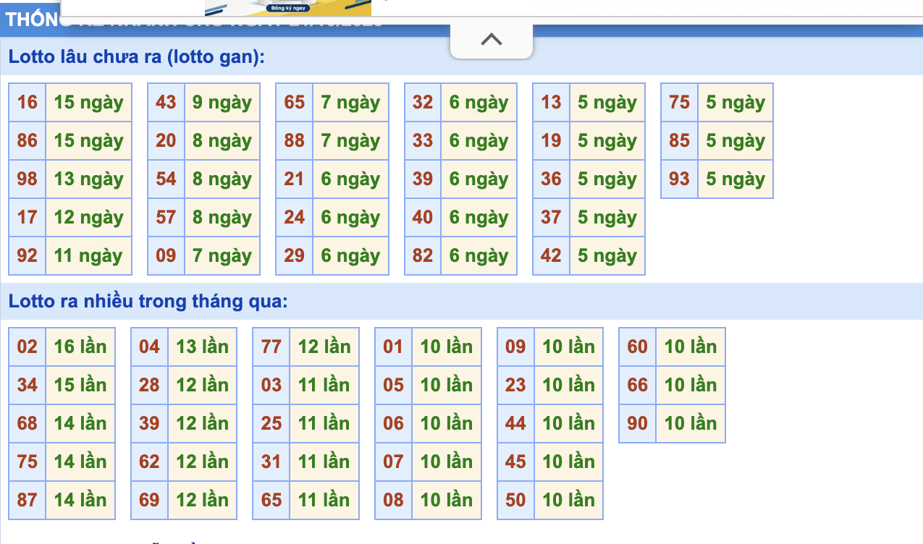This screenshot has height=544, width=923.
Task: Click the 'Đăng ký ngay' ad button
Action: pos(287,8)
